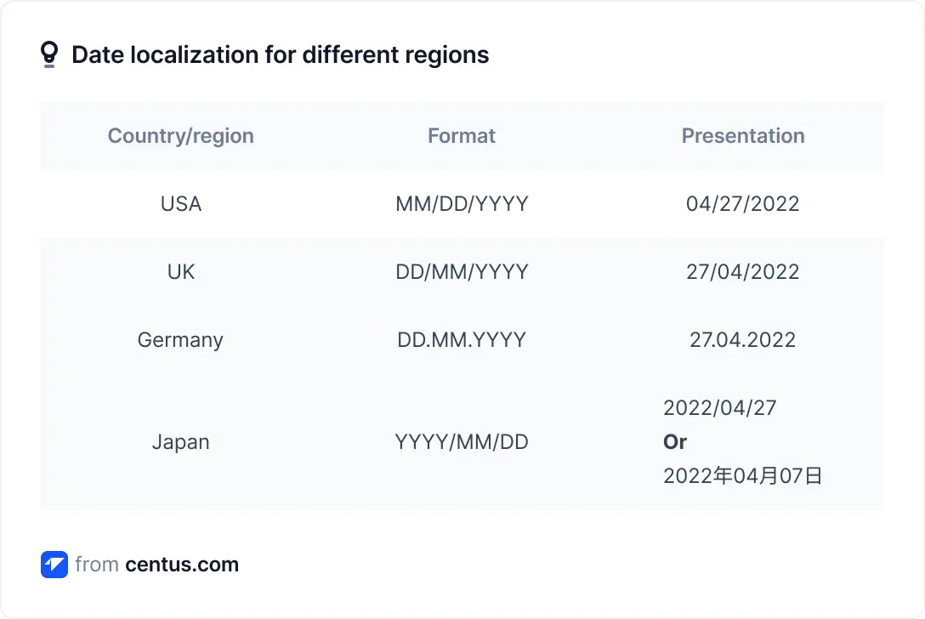
Task: Click the YYYY/MM/DD format cell
Action: click(x=462, y=442)
